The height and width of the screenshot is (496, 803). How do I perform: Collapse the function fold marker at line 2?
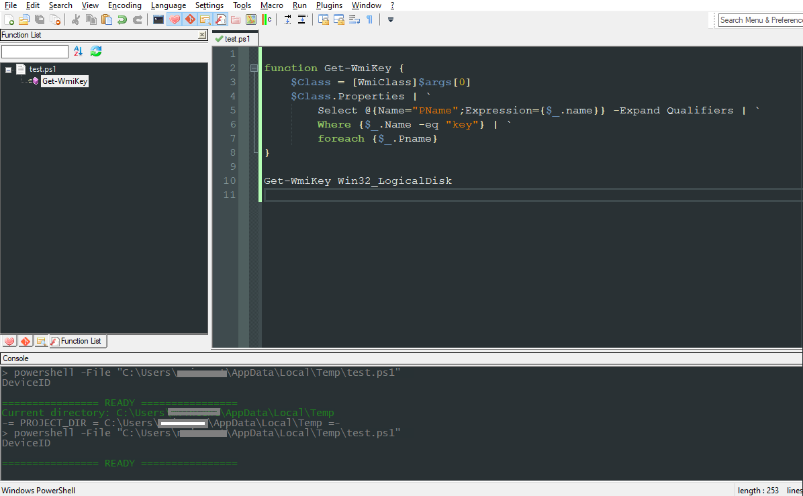click(254, 68)
